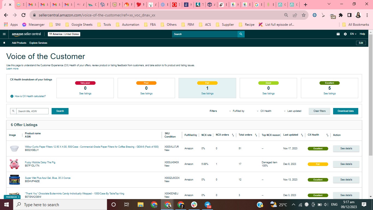Click the Fuzzy Wubble pig product thumbnail
This screenshot has height=210, width=373.
pos(14,164)
